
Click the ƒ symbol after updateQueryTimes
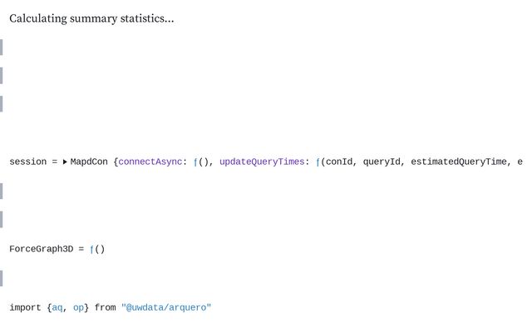pos(318,162)
